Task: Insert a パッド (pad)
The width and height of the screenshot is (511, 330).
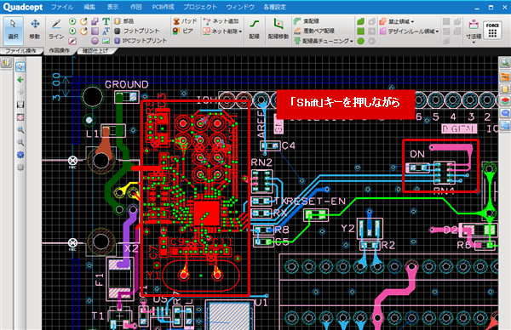Action: click(x=185, y=21)
